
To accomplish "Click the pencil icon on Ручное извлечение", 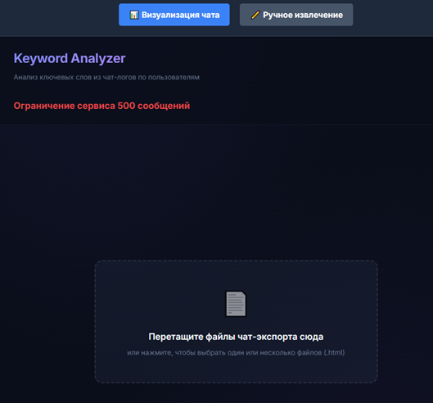I will tap(255, 15).
